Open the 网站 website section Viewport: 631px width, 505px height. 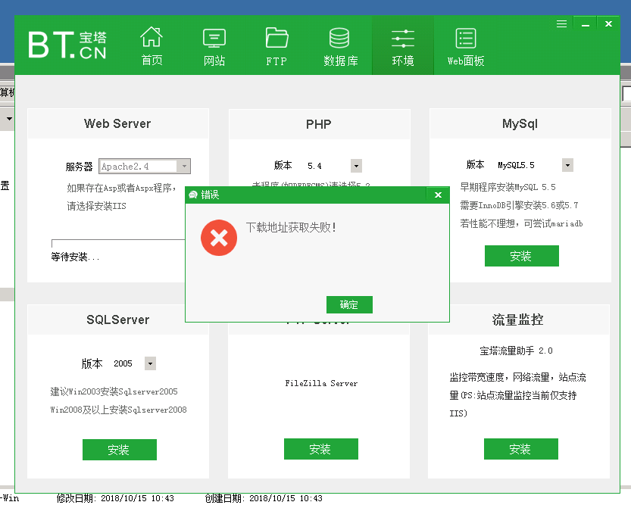click(214, 47)
